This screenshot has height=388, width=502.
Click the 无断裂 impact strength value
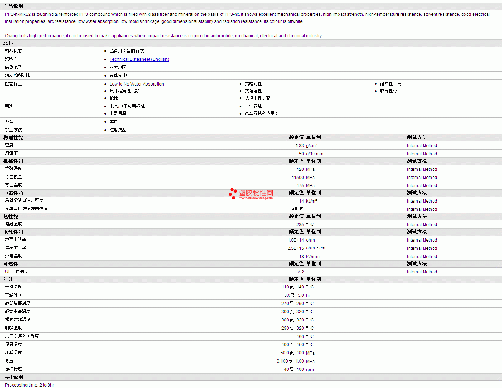pos(297,209)
